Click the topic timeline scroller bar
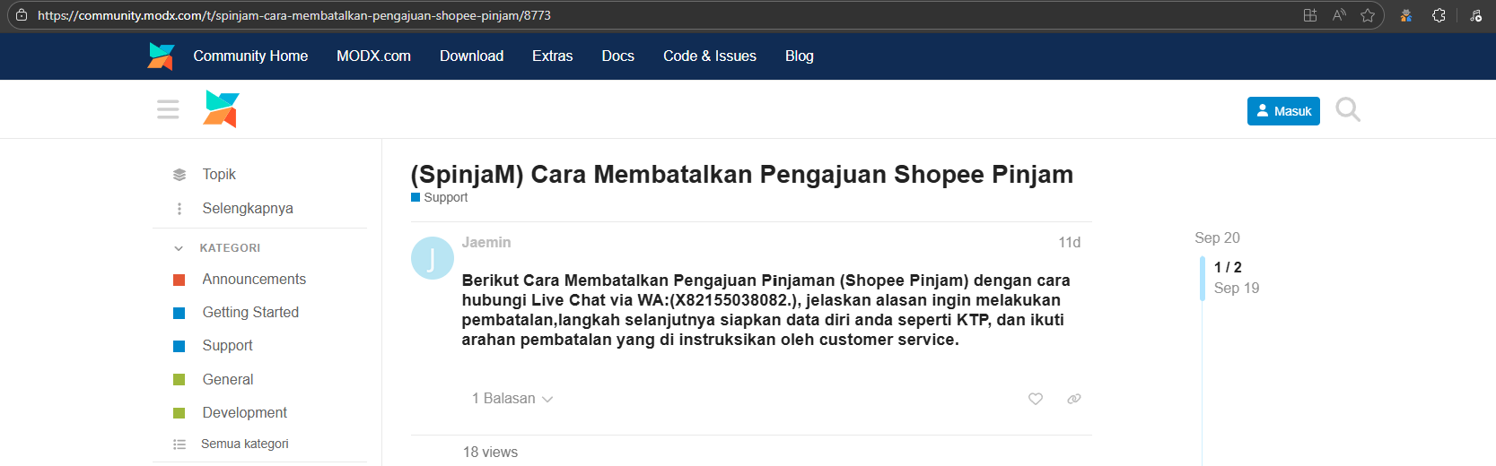The height and width of the screenshot is (466, 1496). click(1203, 278)
